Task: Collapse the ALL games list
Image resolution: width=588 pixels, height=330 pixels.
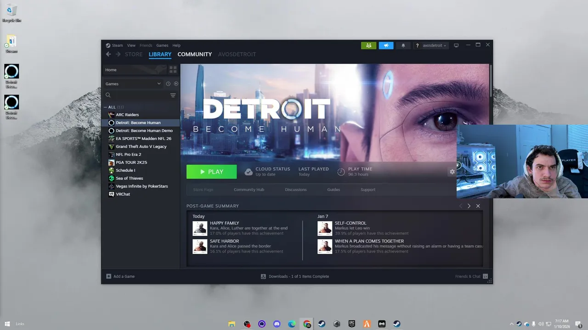Action: [x=106, y=107]
